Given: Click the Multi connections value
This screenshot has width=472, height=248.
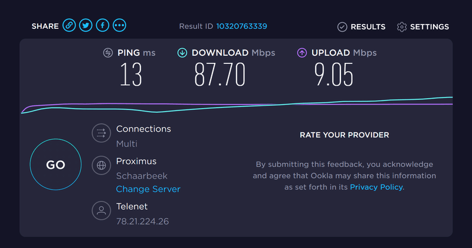Looking at the screenshot, I should click(126, 144).
